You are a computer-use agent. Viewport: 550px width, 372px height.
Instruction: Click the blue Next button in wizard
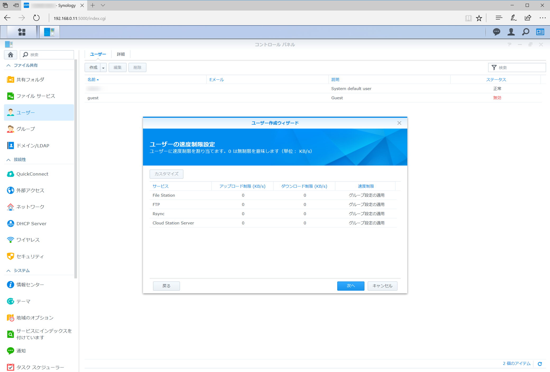pyautogui.click(x=350, y=286)
